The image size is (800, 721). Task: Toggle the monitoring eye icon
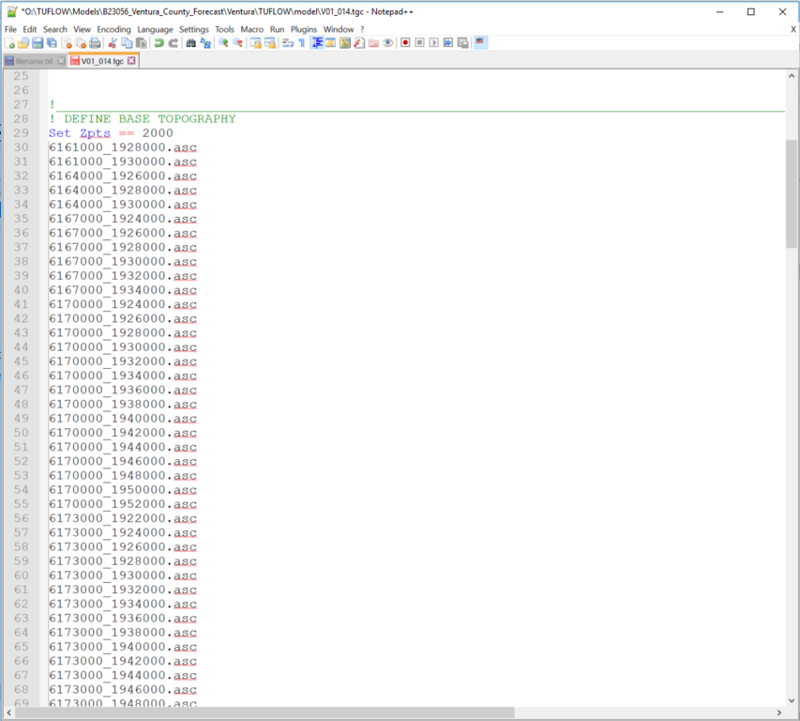coord(387,43)
